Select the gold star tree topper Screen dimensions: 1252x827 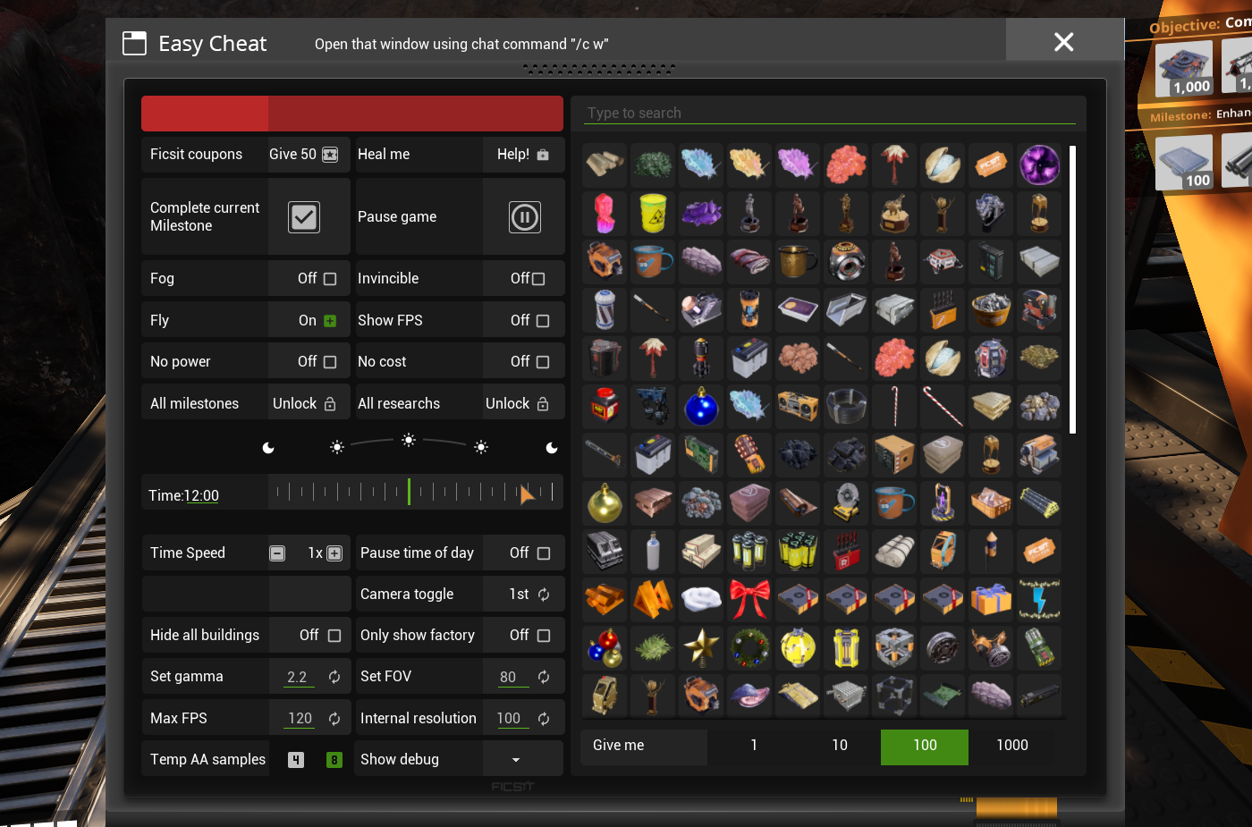tap(702, 647)
